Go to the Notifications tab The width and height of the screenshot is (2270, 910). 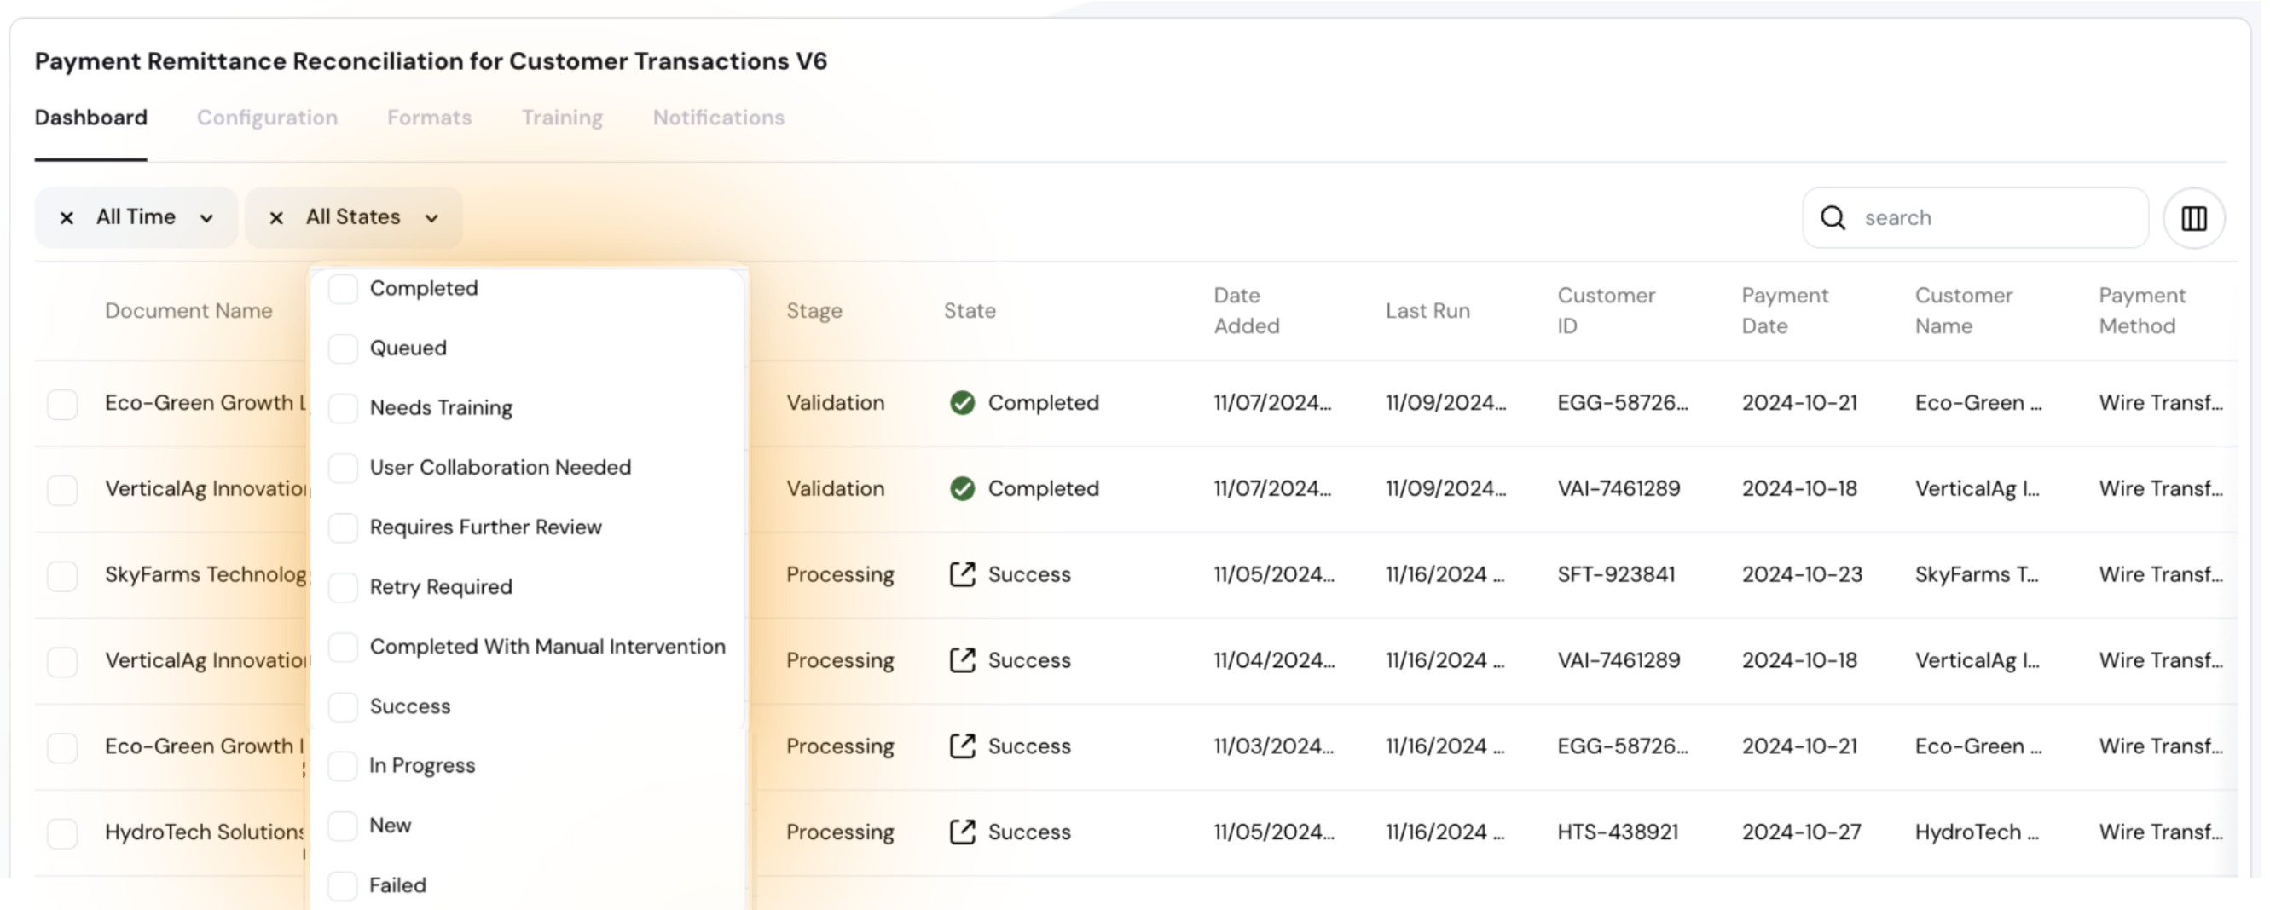pos(718,118)
